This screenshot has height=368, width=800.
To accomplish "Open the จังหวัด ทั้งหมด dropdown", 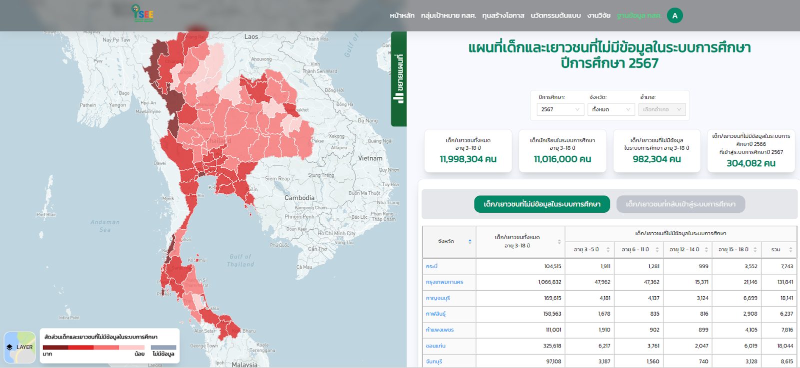I will (611, 109).
